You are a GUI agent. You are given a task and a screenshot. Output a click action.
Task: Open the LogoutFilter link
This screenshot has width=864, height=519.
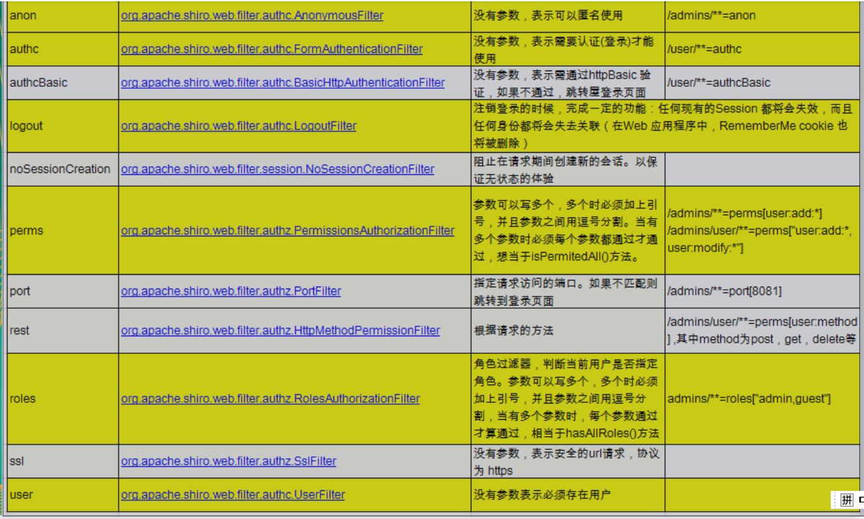[238, 126]
